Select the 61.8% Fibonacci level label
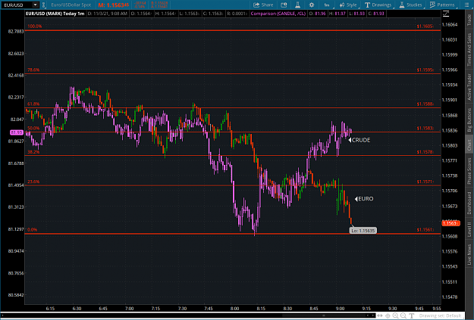Viewport: 474px width, 320px height. (x=33, y=104)
